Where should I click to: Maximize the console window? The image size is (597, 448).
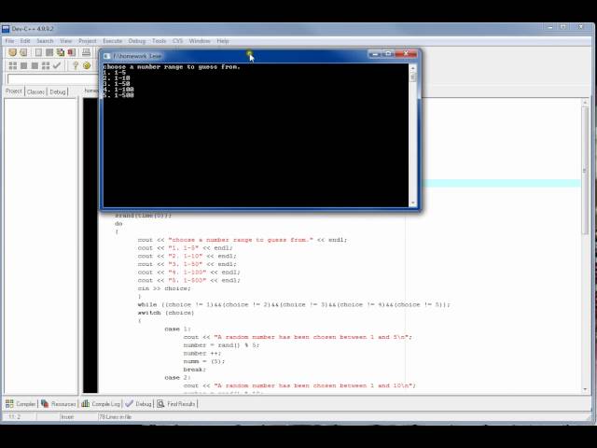point(388,54)
